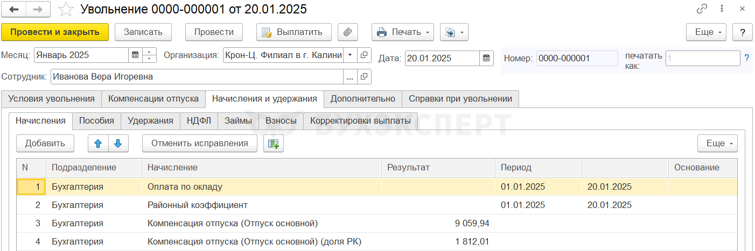Switch to the Компенсации отпуска tab

[x=153, y=99]
